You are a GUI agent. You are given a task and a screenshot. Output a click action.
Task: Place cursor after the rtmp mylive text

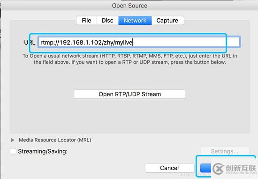(133, 42)
